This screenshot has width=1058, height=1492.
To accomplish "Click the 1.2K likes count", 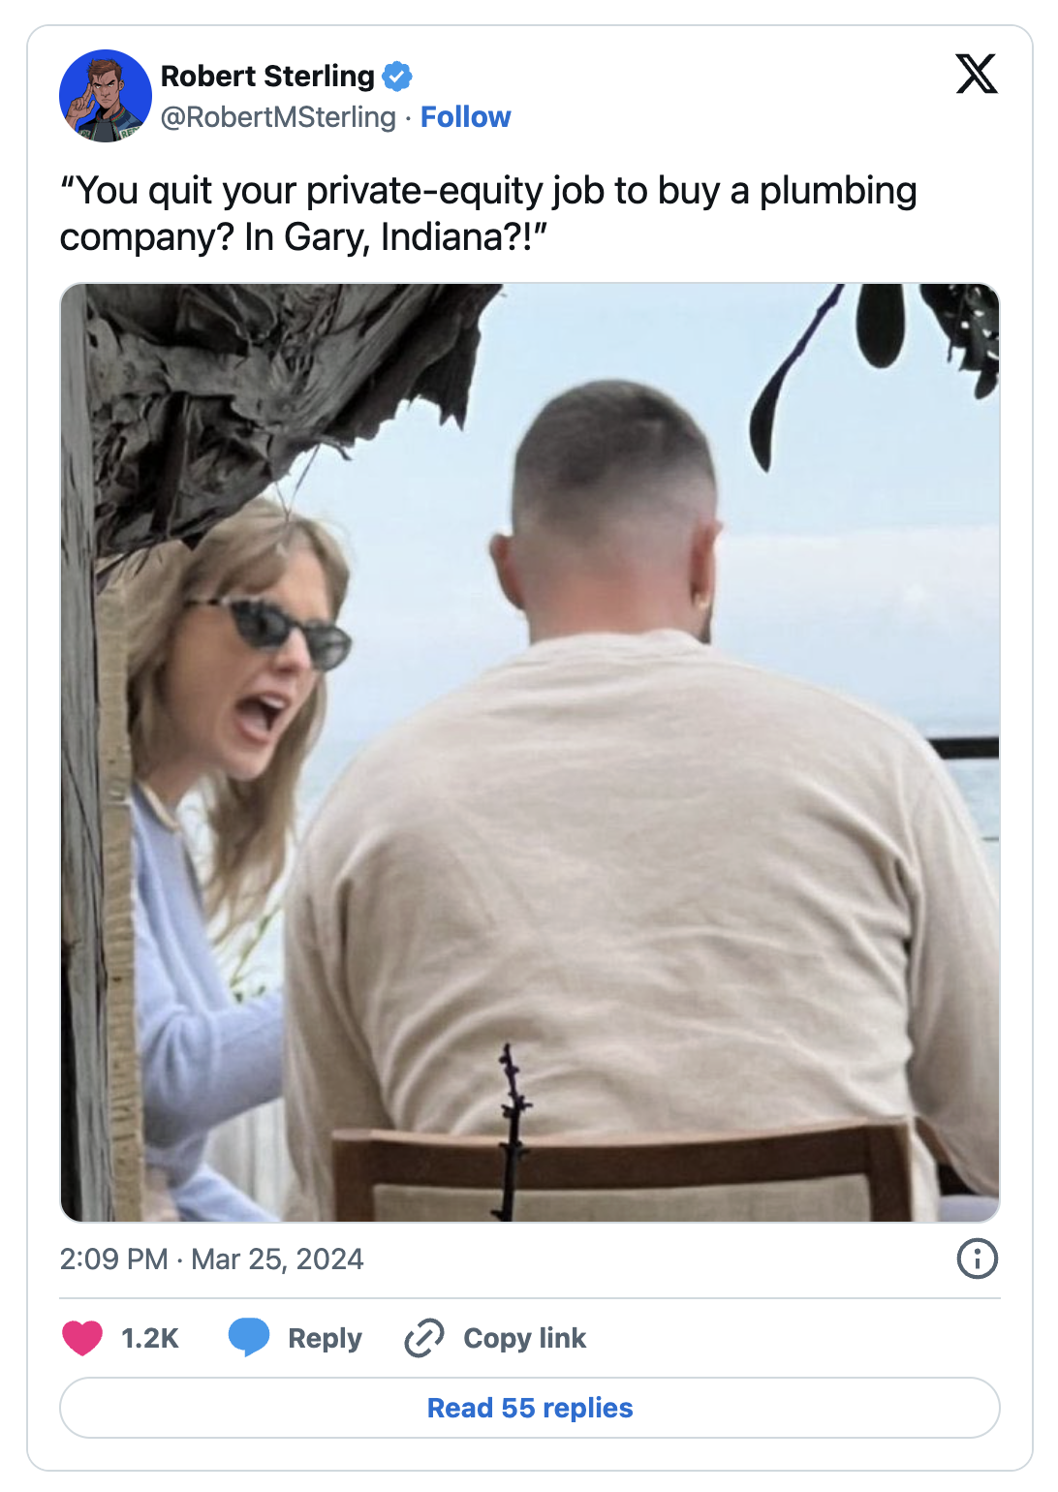I will 150,1338.
